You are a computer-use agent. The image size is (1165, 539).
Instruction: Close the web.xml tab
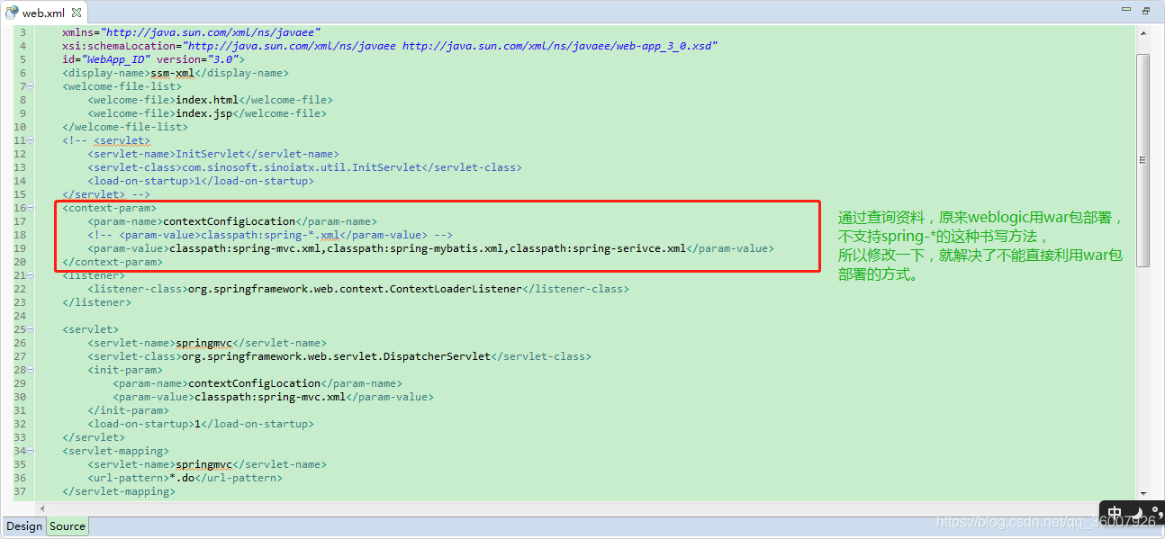(x=76, y=13)
